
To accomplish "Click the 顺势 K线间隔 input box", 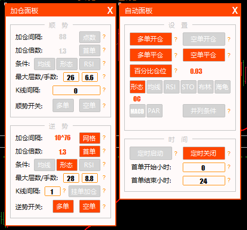I will [76, 90].
